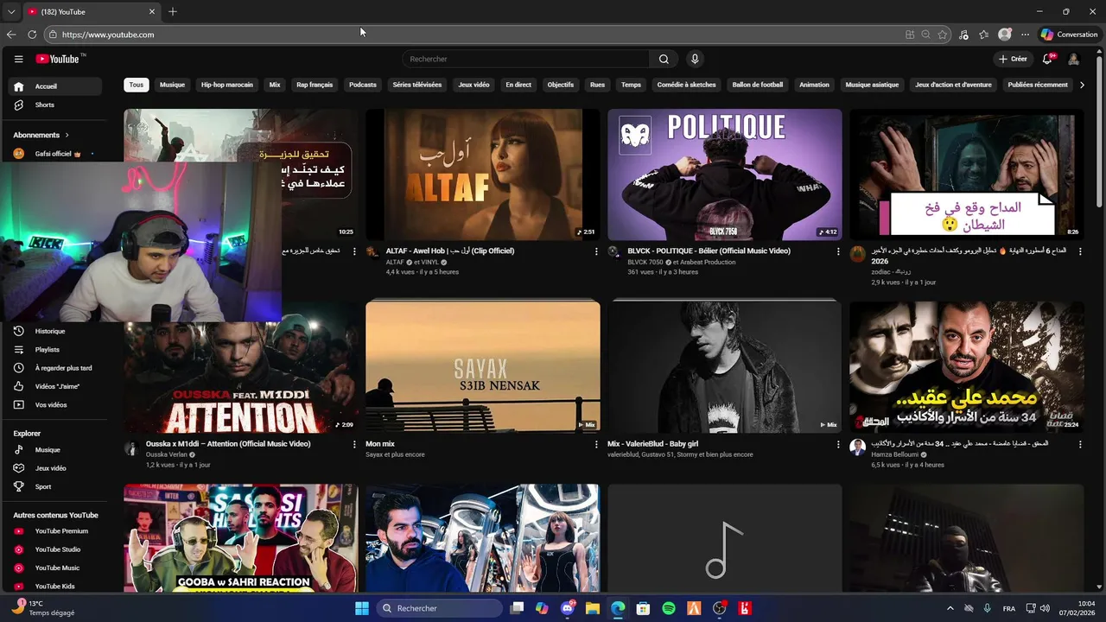Open the YouTube account avatar menu
Image resolution: width=1106 pixels, height=622 pixels.
(1073, 59)
